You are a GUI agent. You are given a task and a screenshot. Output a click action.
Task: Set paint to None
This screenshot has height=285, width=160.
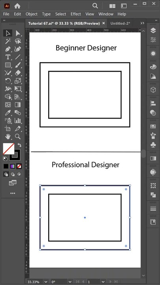pyautogui.click(x=19, y=166)
